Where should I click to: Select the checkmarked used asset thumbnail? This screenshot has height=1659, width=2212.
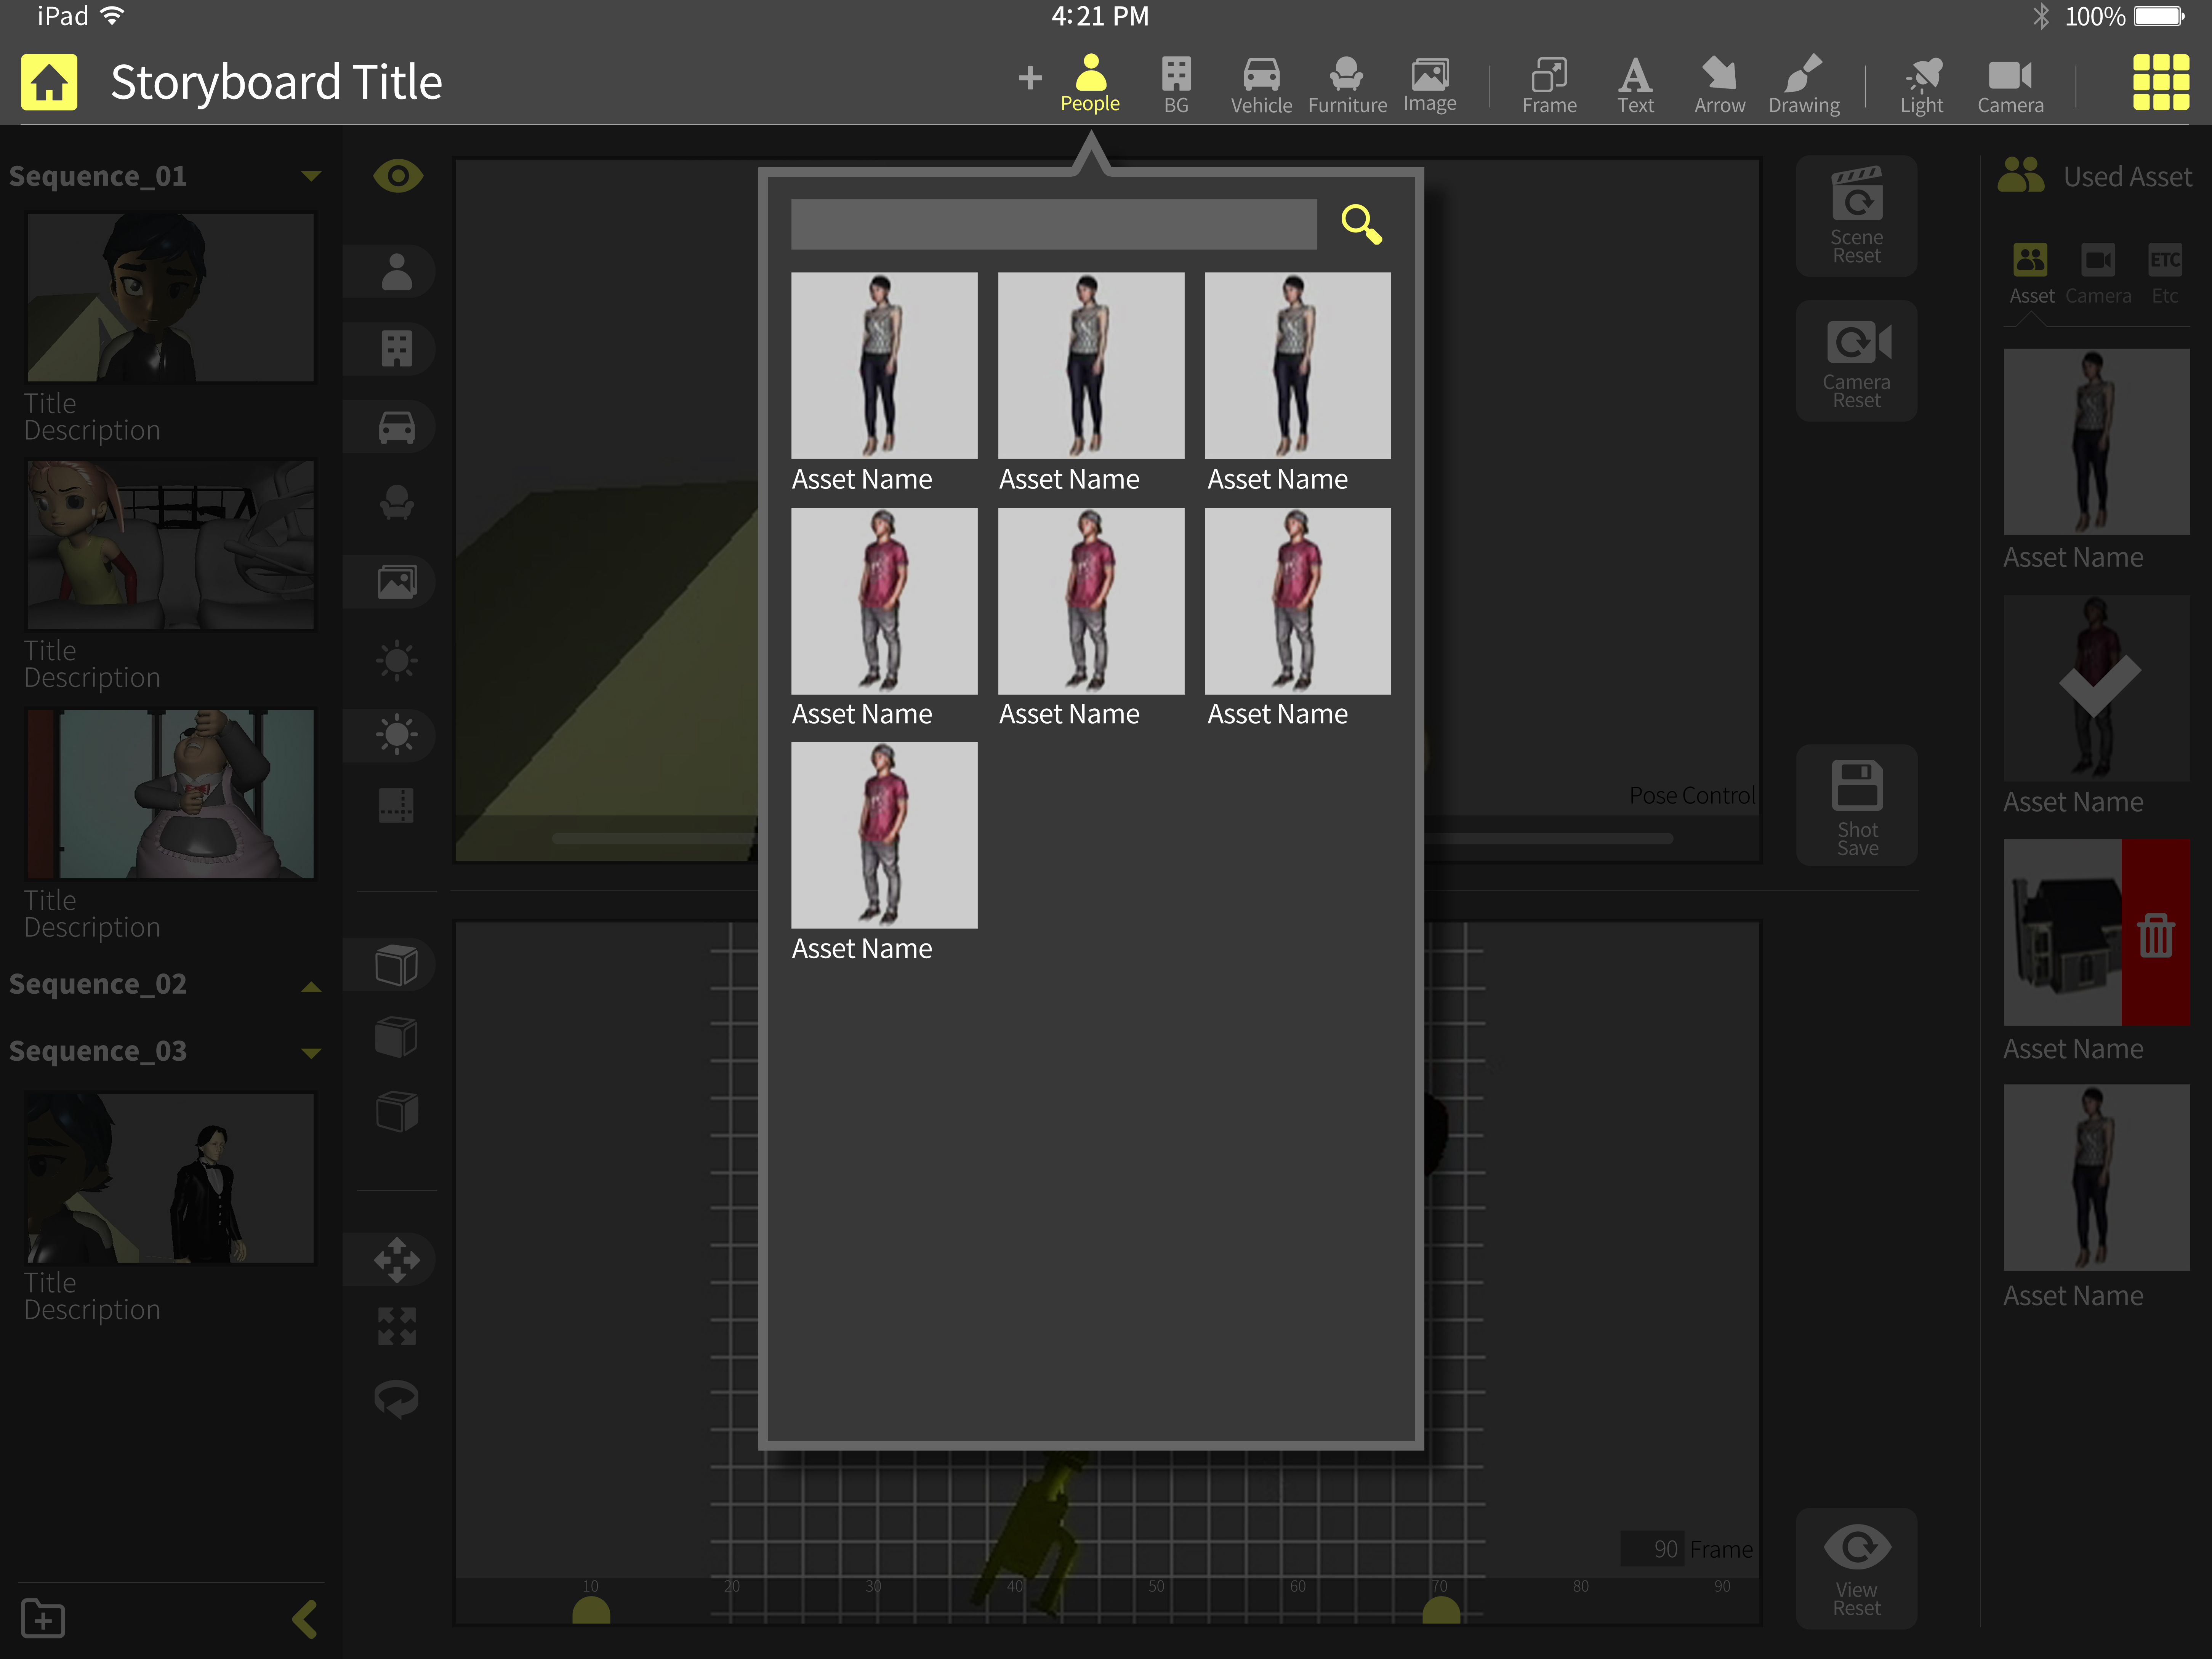pos(2096,688)
